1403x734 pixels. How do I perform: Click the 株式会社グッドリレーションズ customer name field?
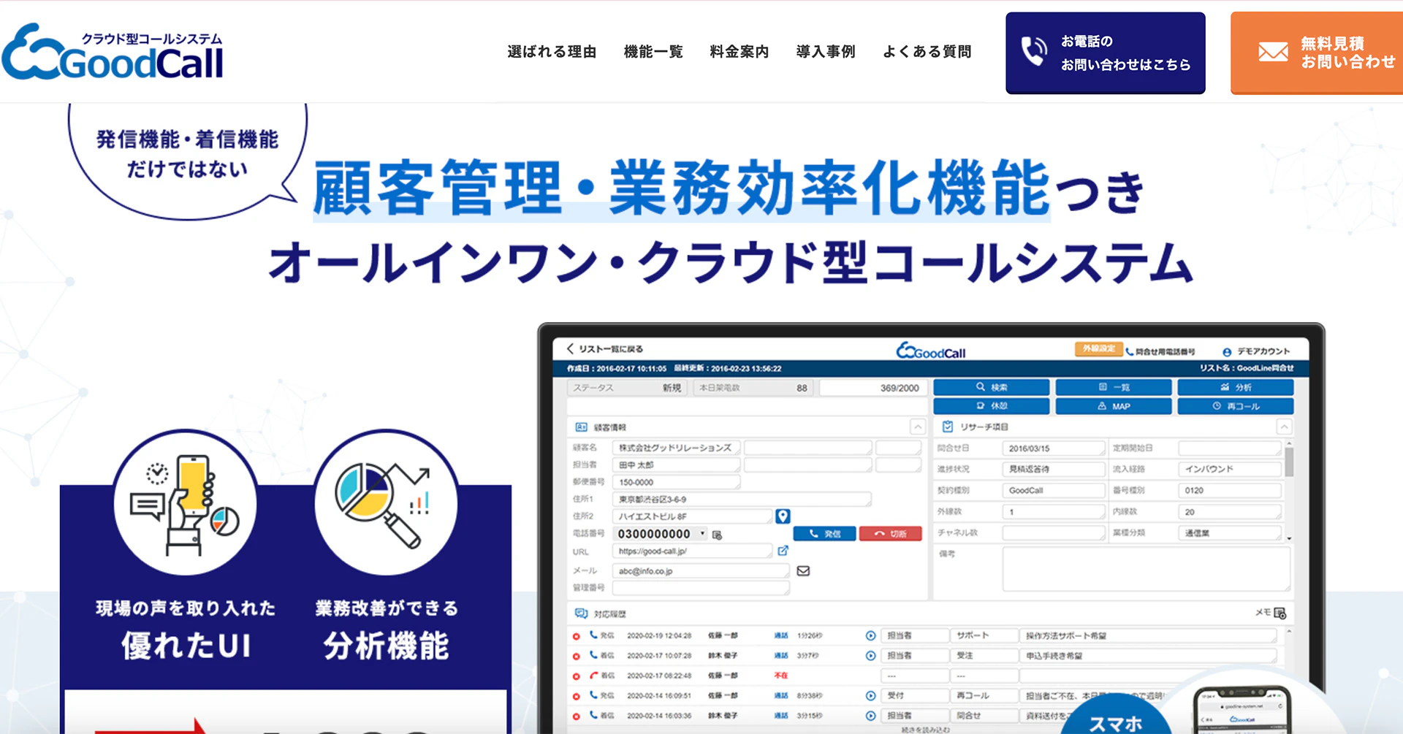(x=677, y=448)
